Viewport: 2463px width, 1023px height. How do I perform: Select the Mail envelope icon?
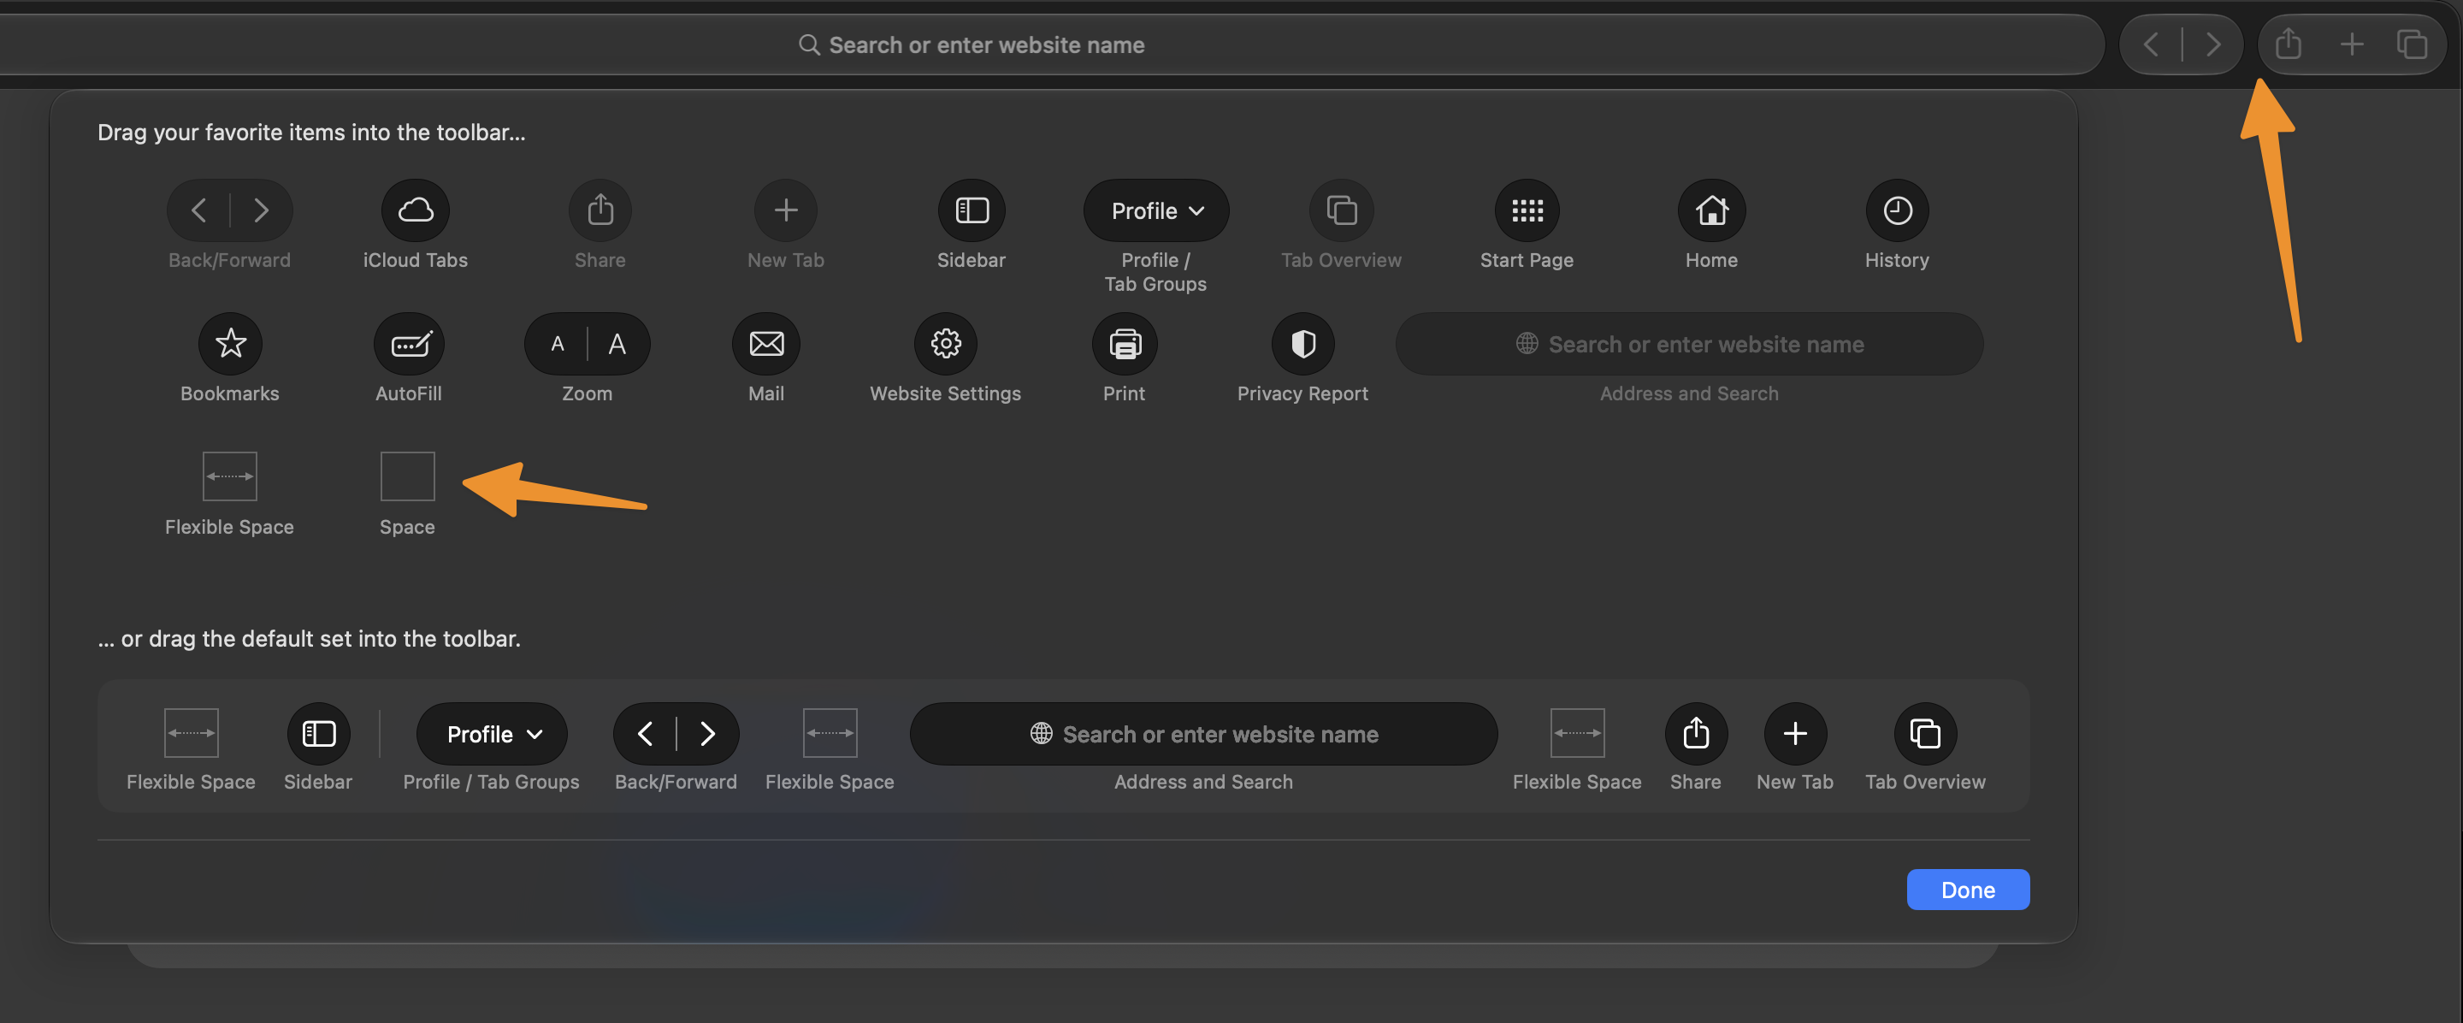[766, 343]
